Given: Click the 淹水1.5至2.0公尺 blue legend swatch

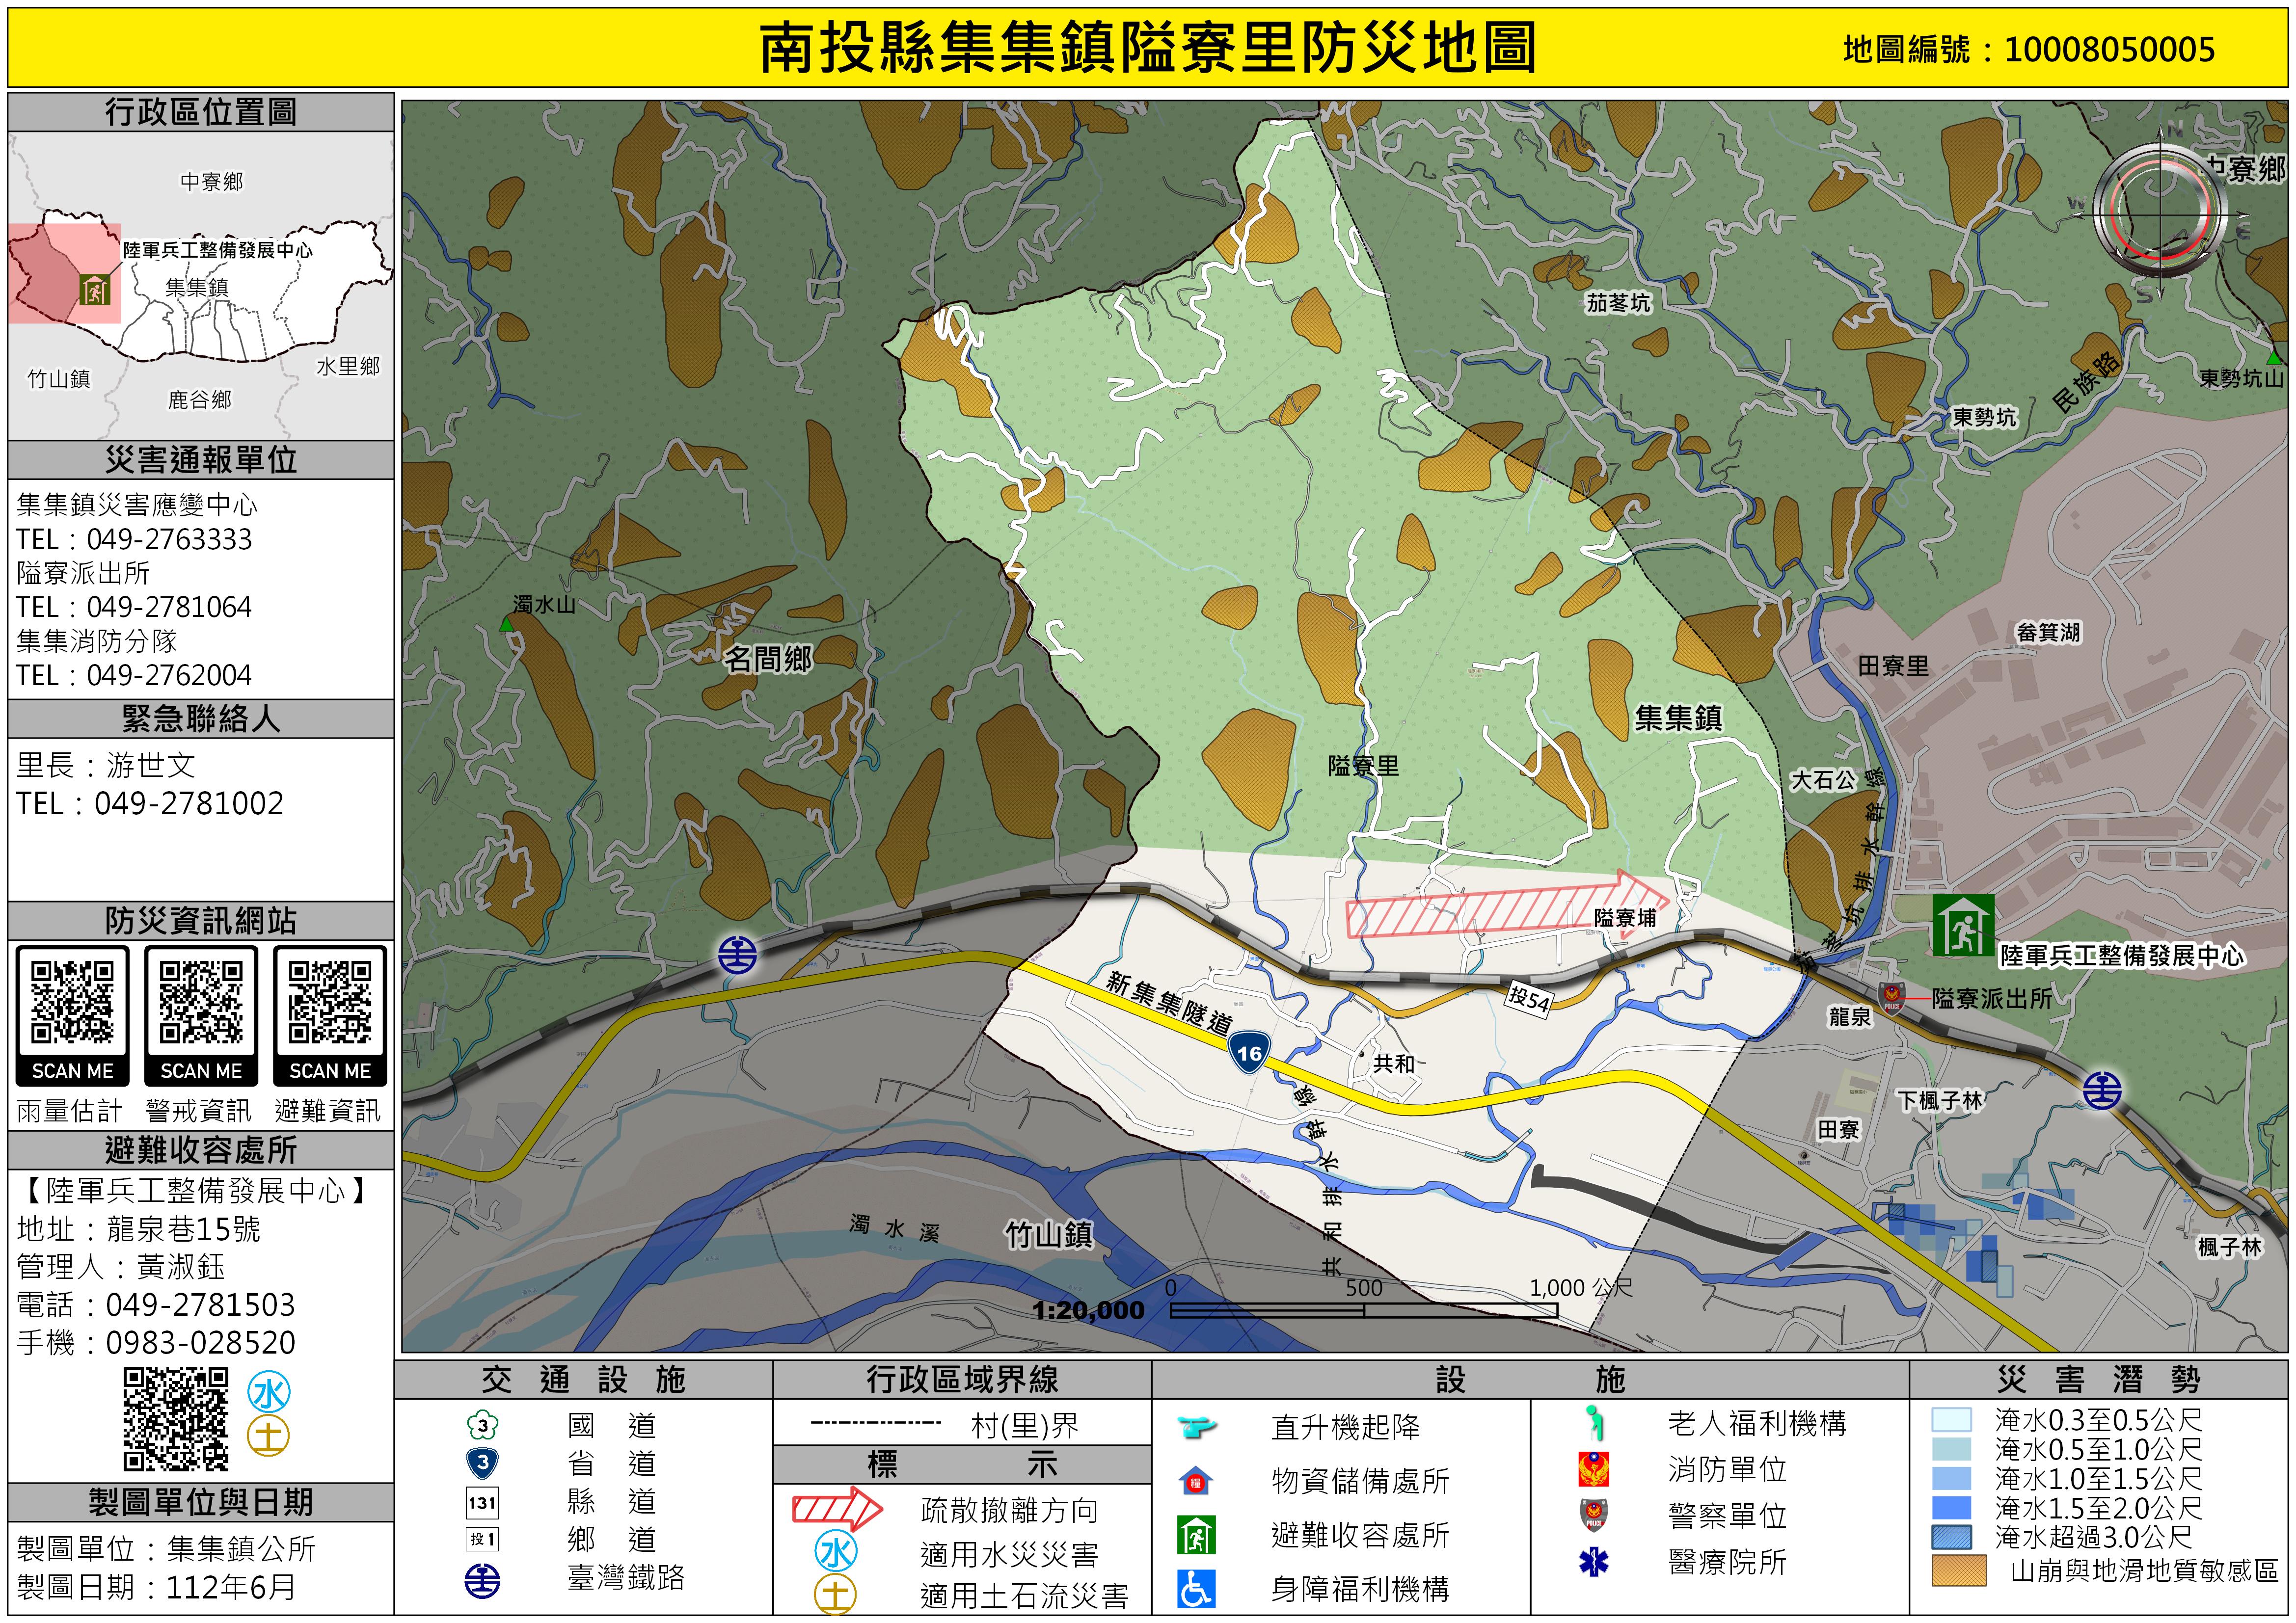Looking at the screenshot, I should tap(1951, 1507).
